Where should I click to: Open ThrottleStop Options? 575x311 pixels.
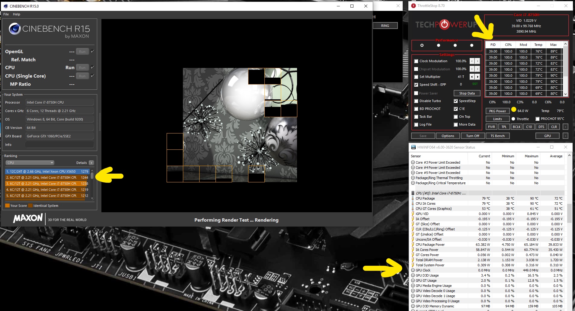(448, 136)
